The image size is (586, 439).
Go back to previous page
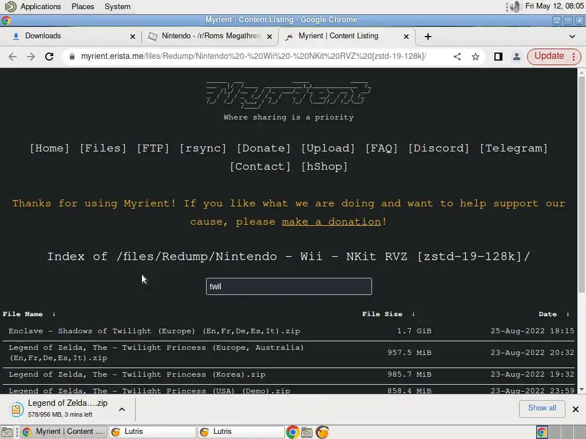(x=13, y=57)
